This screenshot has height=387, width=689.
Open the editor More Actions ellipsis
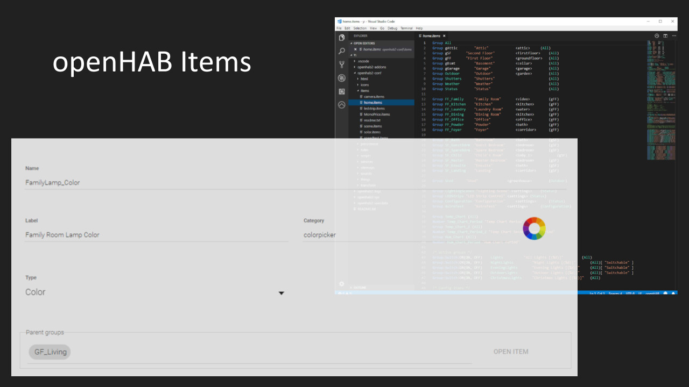[673, 36]
